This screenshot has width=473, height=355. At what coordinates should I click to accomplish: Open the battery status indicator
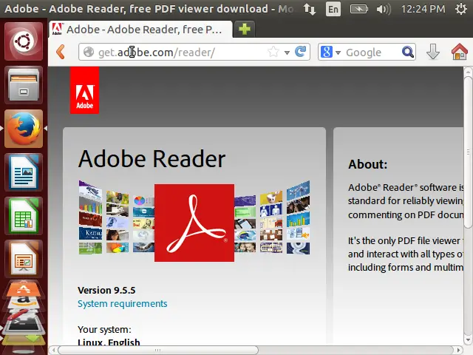358,9
